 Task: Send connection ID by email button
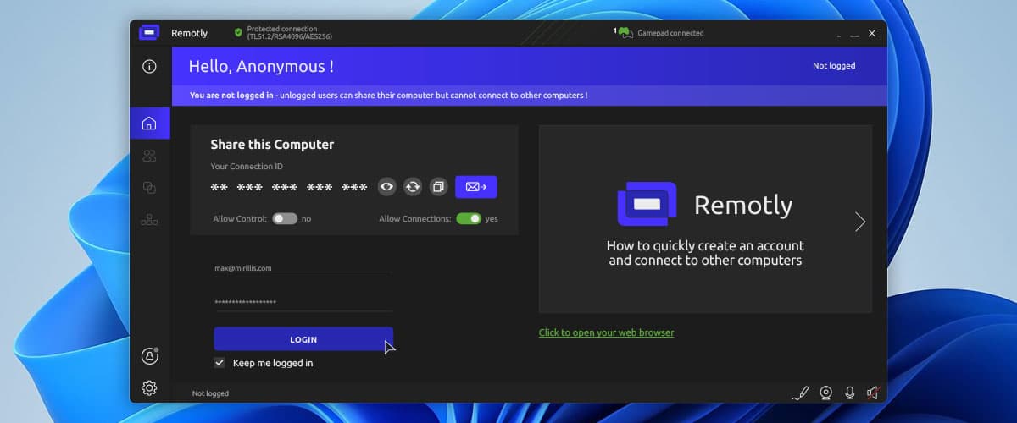click(476, 187)
